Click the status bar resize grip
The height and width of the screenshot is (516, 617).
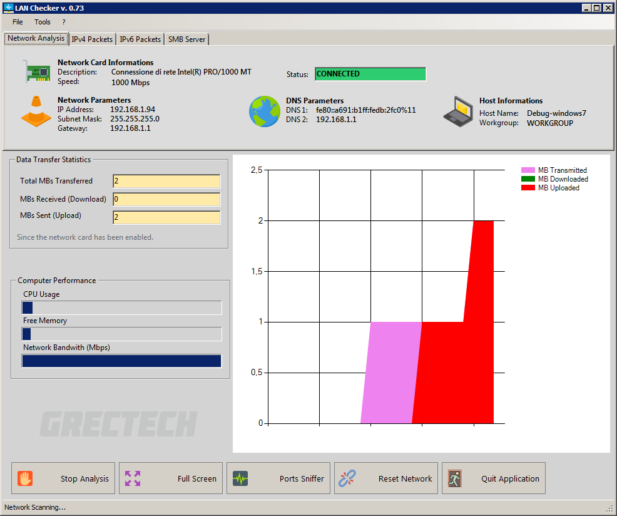tap(610, 510)
